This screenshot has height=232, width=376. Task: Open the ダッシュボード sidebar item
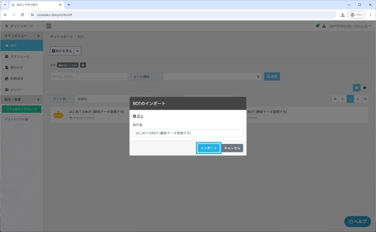[21, 26]
